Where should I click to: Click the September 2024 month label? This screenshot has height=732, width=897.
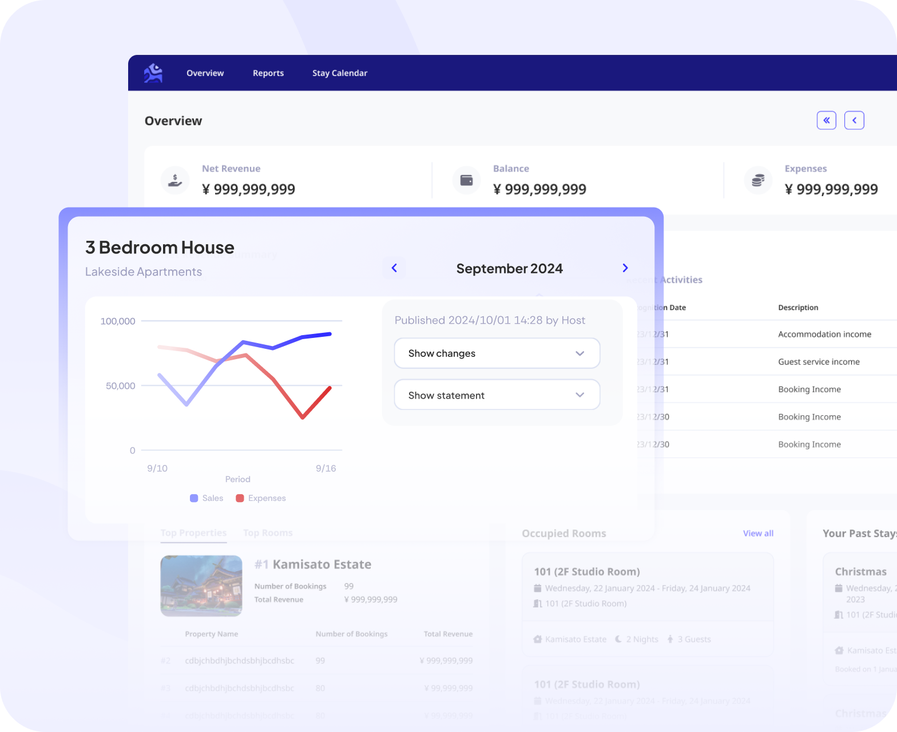pos(509,268)
